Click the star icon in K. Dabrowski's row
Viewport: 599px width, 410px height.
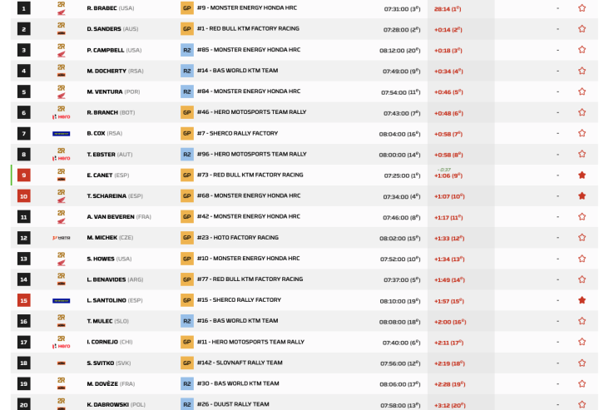(582, 404)
